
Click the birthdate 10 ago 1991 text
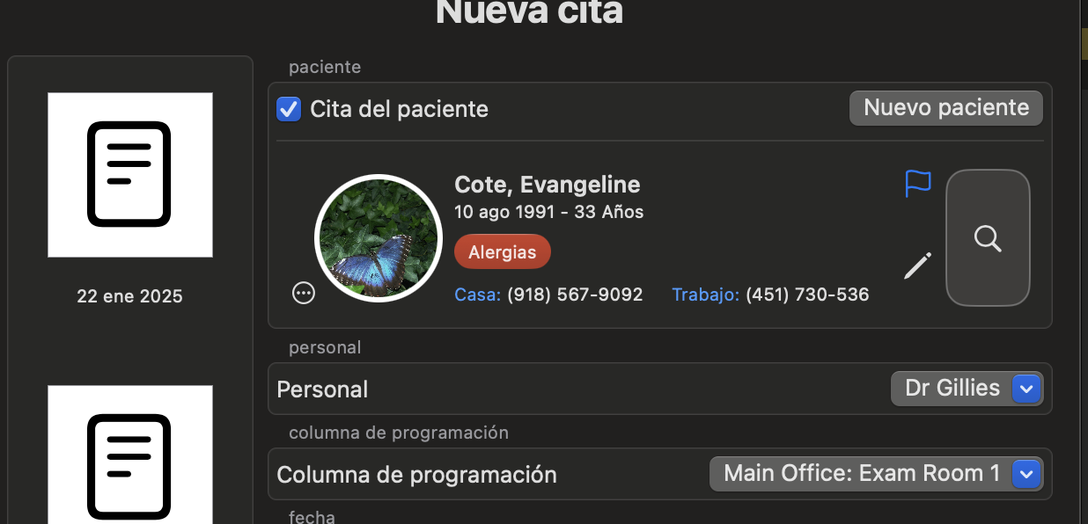coord(504,212)
